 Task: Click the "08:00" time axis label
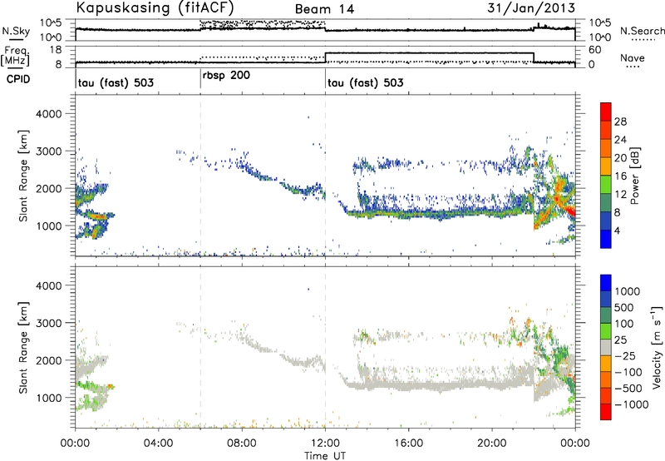(242, 443)
